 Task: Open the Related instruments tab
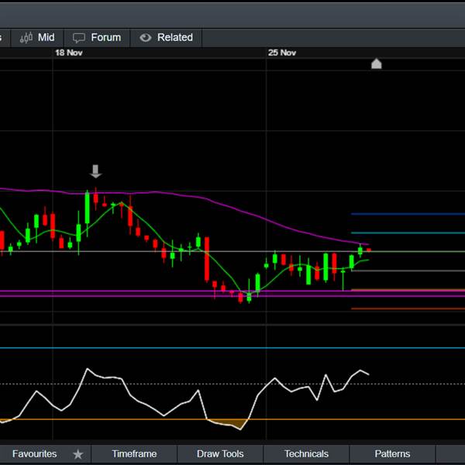click(166, 38)
